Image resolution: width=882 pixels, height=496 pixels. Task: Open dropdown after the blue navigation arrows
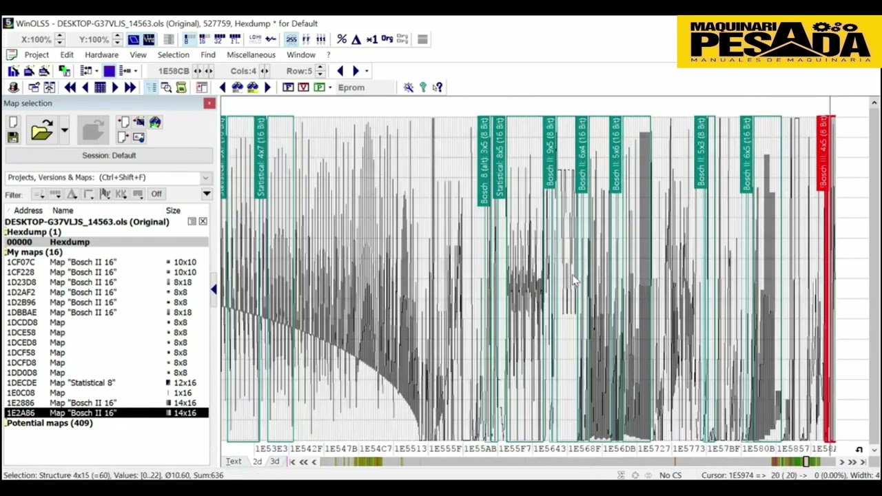(367, 71)
